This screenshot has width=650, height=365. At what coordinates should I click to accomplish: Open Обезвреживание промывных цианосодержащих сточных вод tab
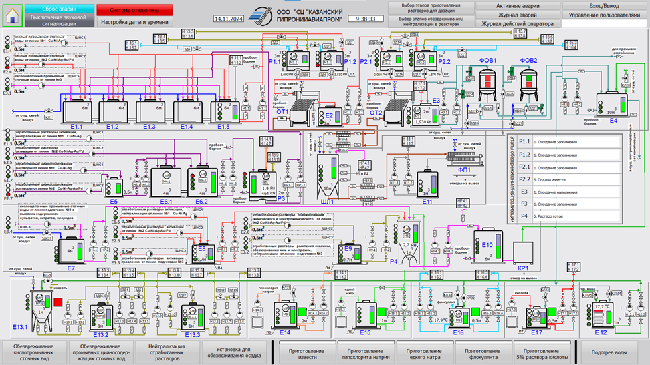[x=102, y=352]
